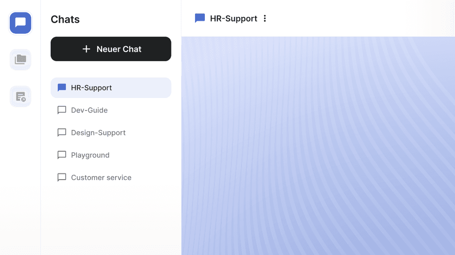Start a new chat with Neuer Chat
The width and height of the screenshot is (455, 255).
[111, 49]
